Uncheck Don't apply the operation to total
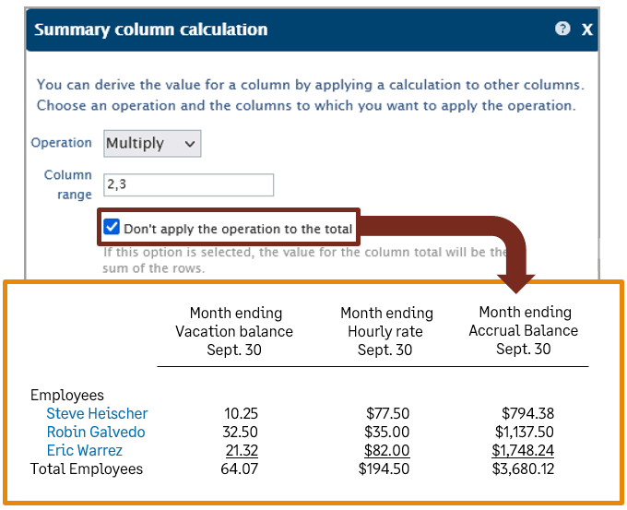The width and height of the screenshot is (627, 510). coord(112,227)
